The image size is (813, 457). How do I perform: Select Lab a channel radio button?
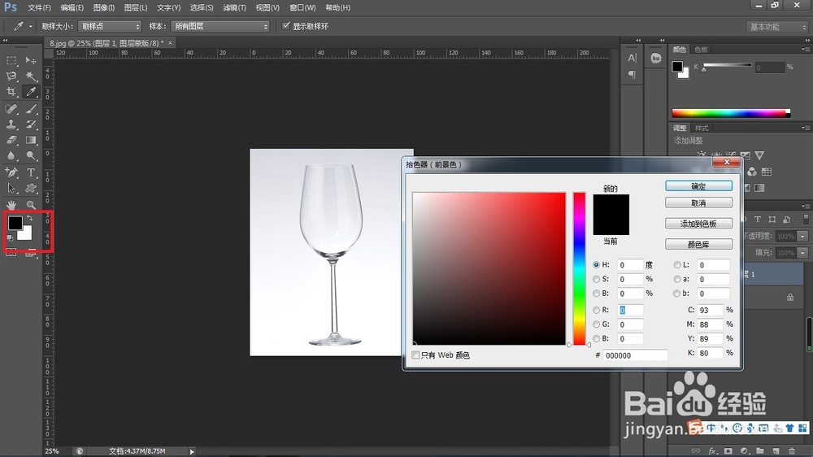(677, 279)
